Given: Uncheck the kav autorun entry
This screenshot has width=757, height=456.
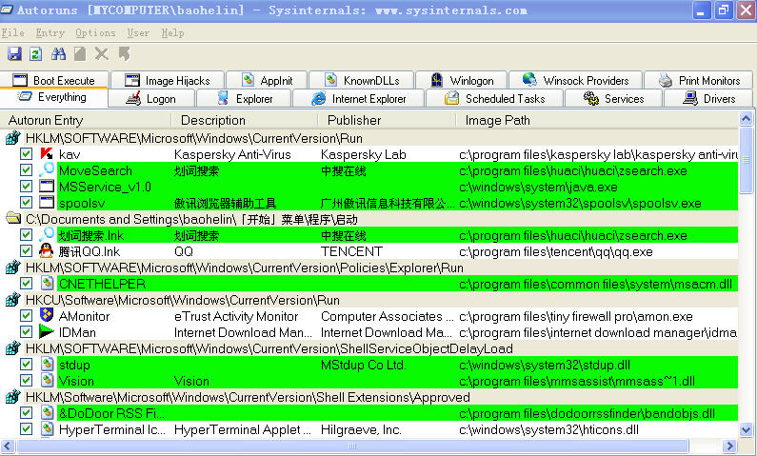Looking at the screenshot, I should [27, 154].
